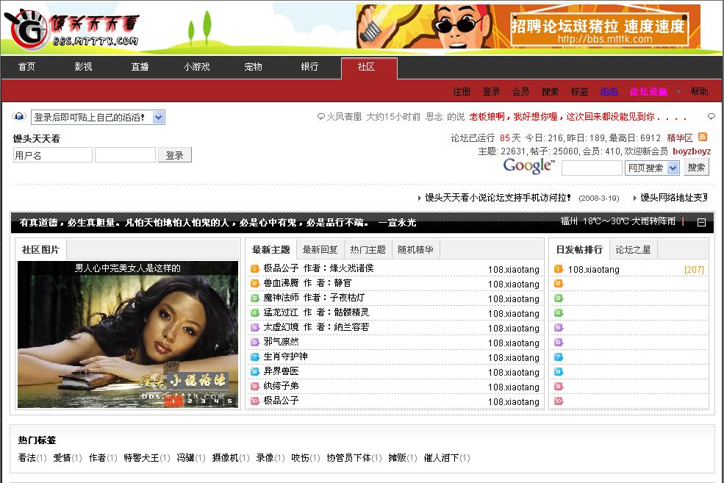Select slide 3 on the community image slideshow
The height and width of the screenshot is (483, 724).
(x=202, y=401)
